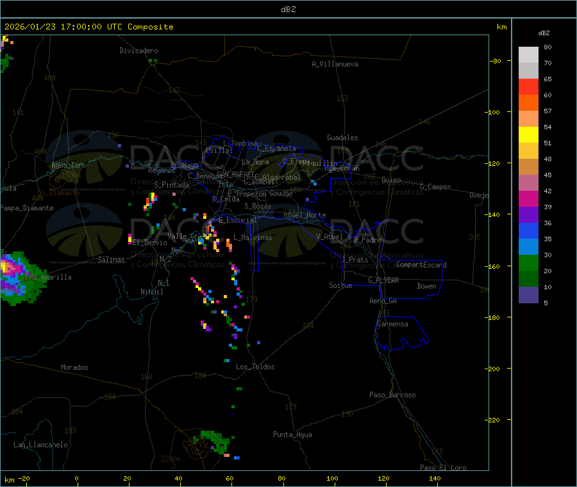Click the 'Nihuil' map label

click(152, 292)
